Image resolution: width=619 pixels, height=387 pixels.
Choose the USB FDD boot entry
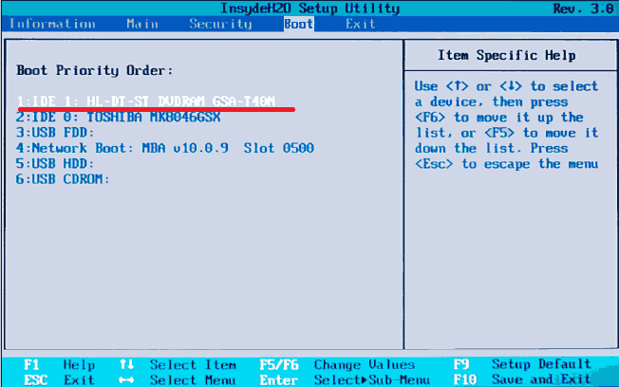tap(55, 133)
